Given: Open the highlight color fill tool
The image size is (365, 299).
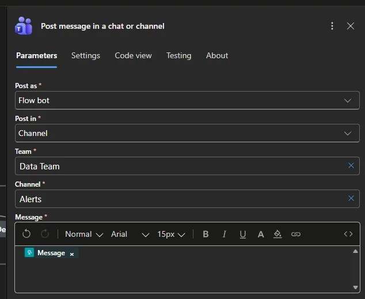Looking at the screenshot, I should coord(277,234).
